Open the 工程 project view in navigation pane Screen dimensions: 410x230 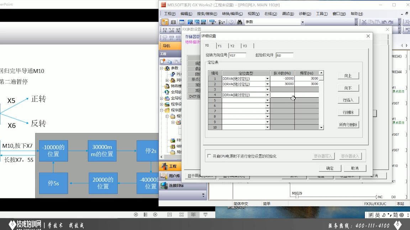click(170, 166)
